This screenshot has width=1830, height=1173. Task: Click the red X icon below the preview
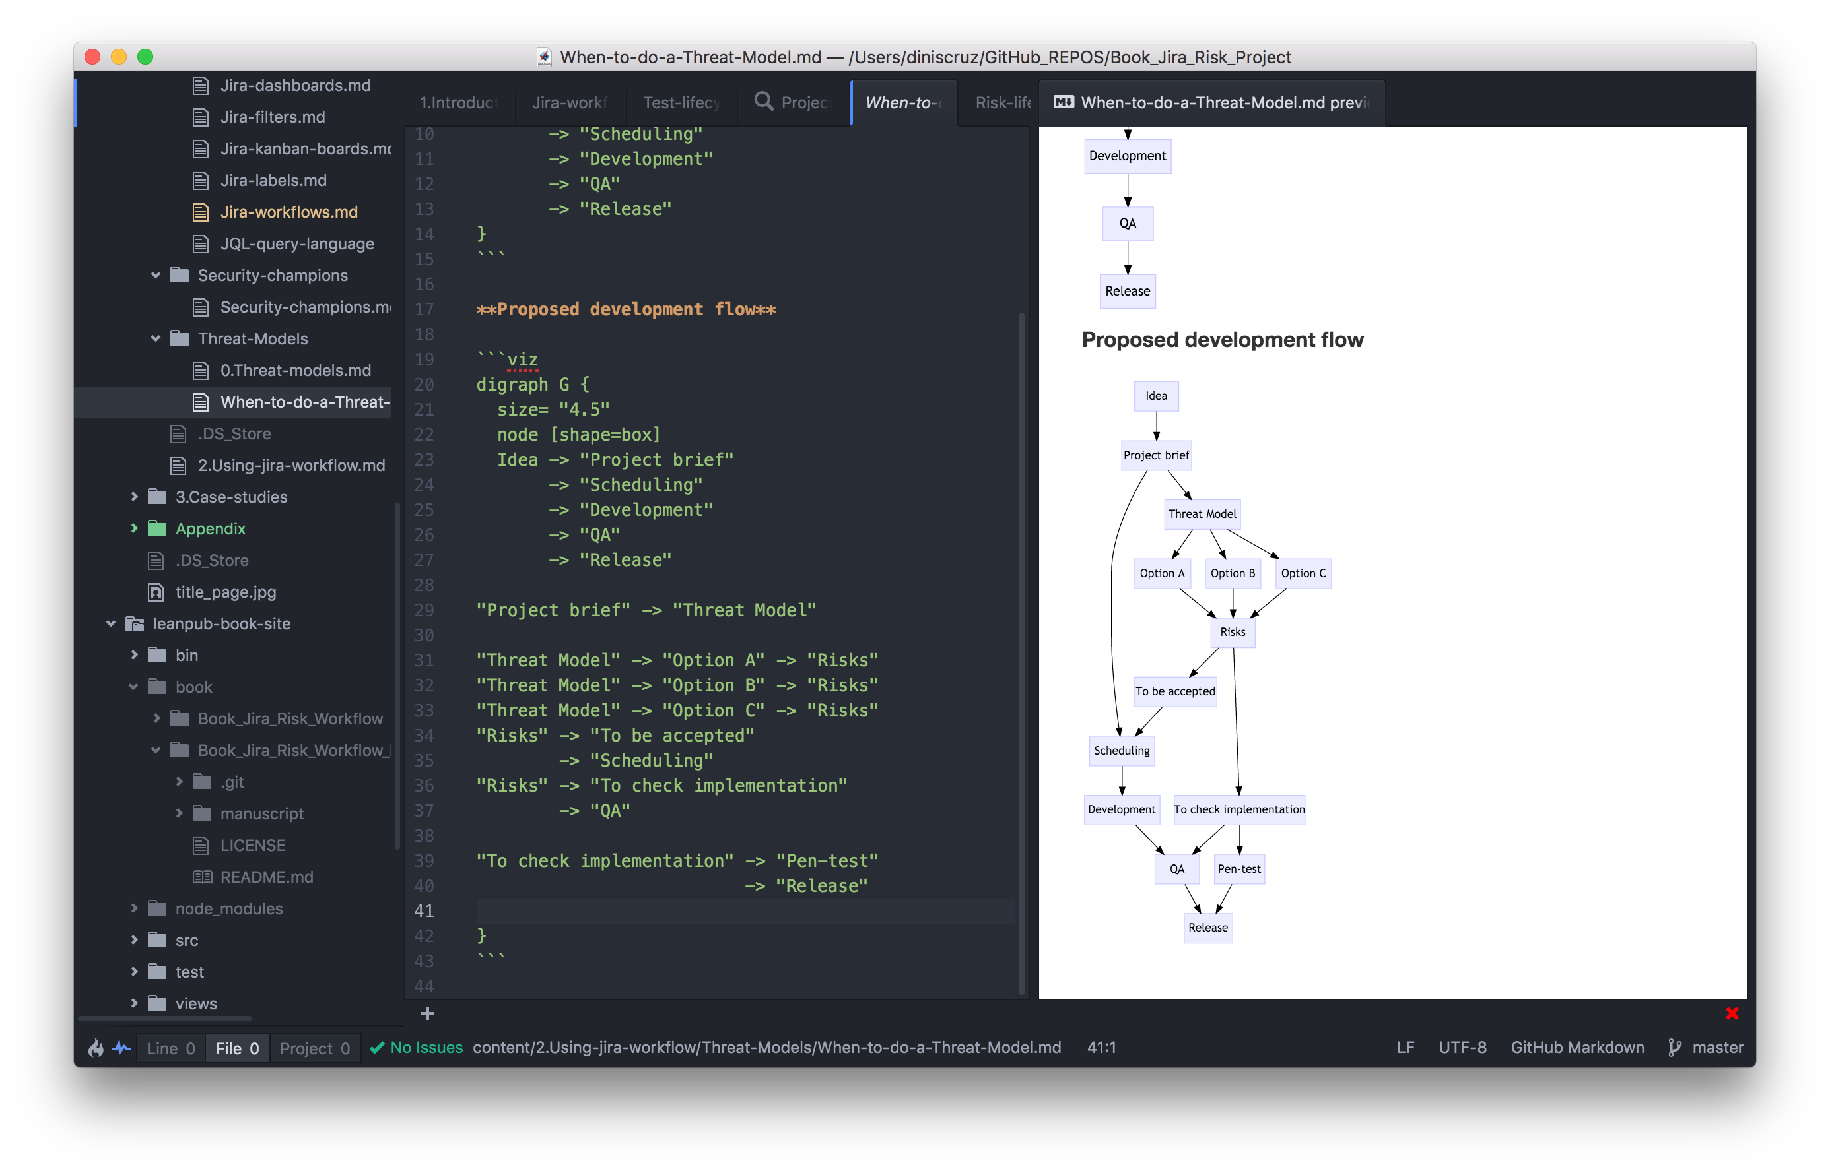(1732, 1014)
